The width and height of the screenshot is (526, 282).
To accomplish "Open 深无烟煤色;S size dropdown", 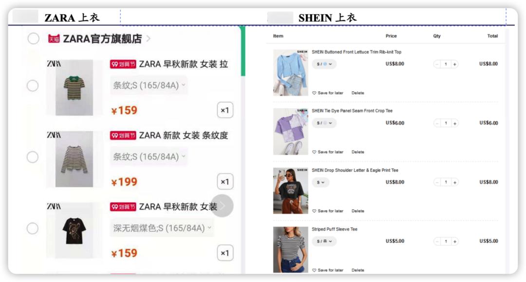I will tap(162, 228).
